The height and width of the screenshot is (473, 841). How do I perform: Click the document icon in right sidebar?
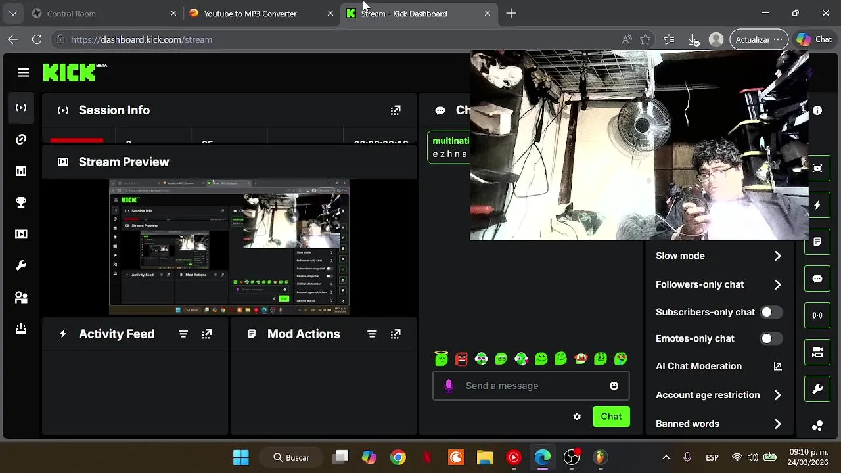tap(817, 242)
